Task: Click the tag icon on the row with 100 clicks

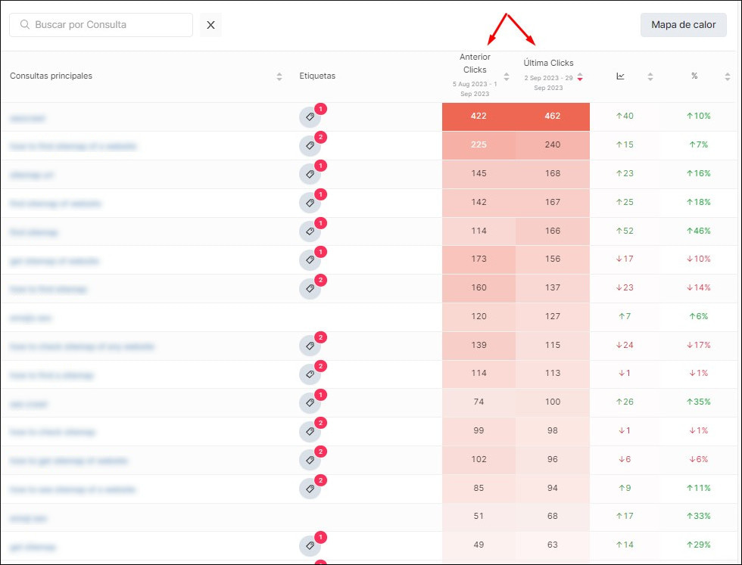Action: (310, 403)
